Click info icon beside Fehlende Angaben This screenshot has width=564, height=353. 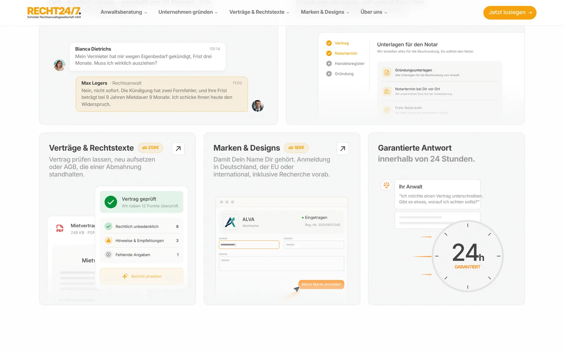109,255
